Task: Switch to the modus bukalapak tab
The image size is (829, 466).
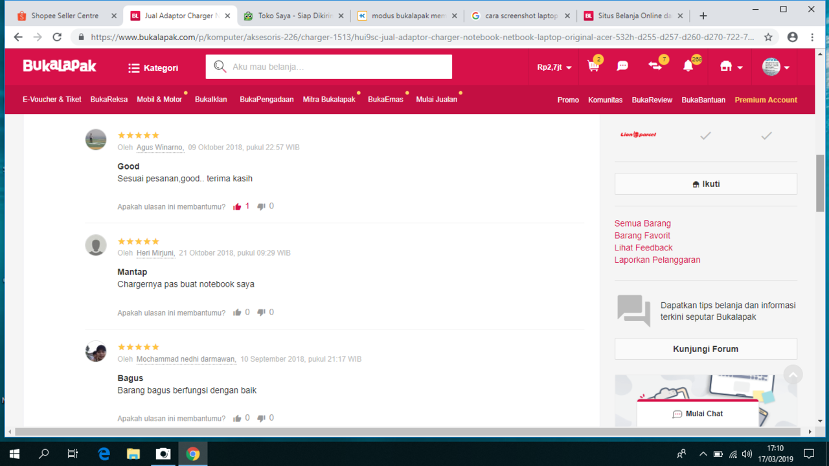Action: [408, 16]
